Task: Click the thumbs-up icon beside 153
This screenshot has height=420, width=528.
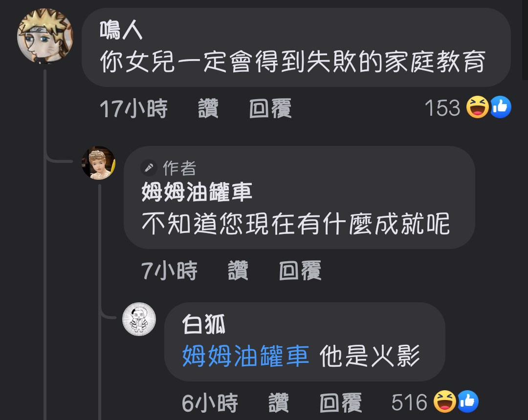Action: 501,107
